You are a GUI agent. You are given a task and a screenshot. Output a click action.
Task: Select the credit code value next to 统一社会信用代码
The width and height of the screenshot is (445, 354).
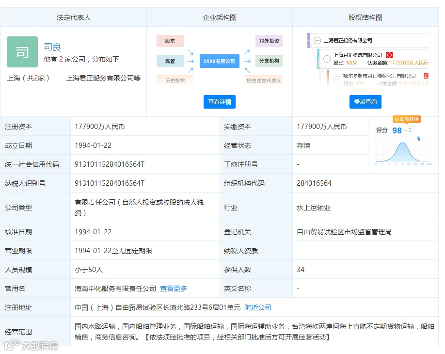(x=110, y=164)
